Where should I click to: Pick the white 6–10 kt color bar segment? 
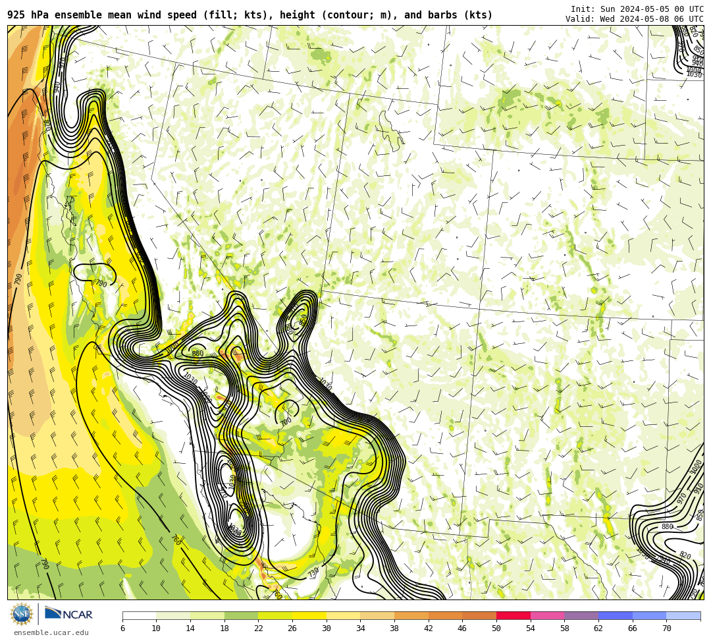[139, 615]
